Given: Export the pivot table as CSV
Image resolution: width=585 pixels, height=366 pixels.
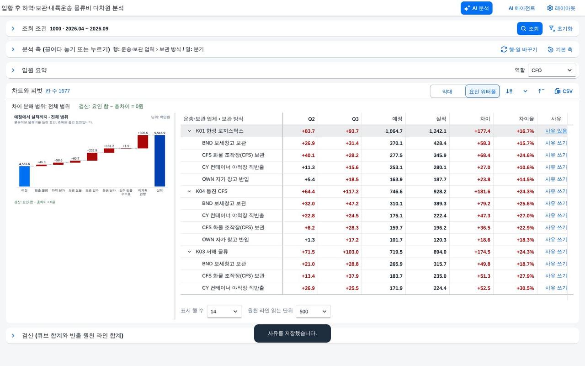Looking at the screenshot, I should (564, 91).
